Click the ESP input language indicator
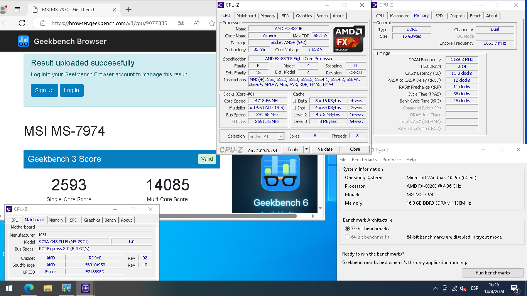527x296 pixels. (475, 288)
